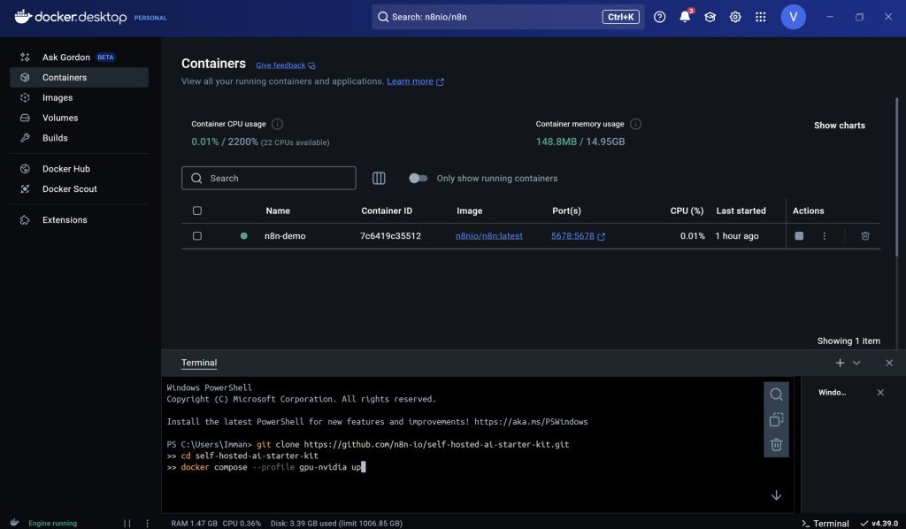The height and width of the screenshot is (529, 906).
Task: Add a new terminal session
Action: pos(840,363)
